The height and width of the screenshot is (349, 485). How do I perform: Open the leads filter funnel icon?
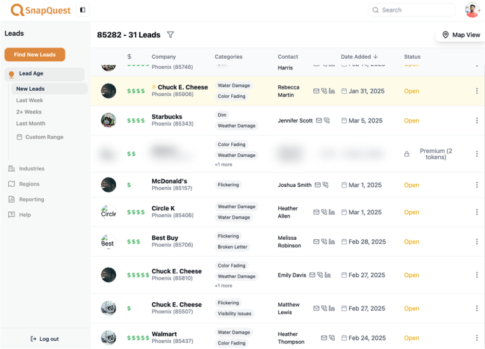(x=171, y=35)
